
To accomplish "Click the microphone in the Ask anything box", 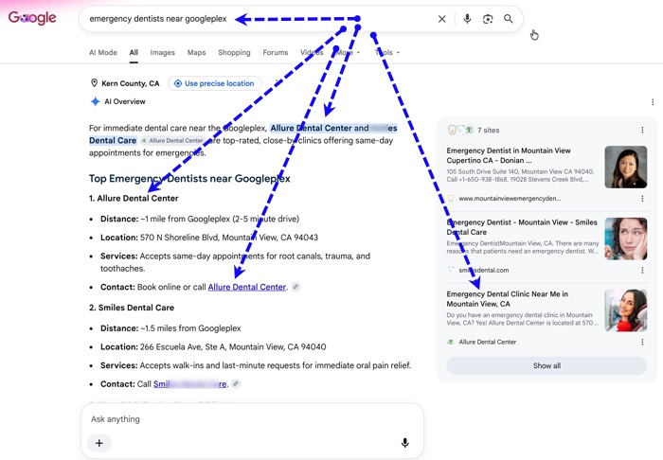I will click(404, 443).
